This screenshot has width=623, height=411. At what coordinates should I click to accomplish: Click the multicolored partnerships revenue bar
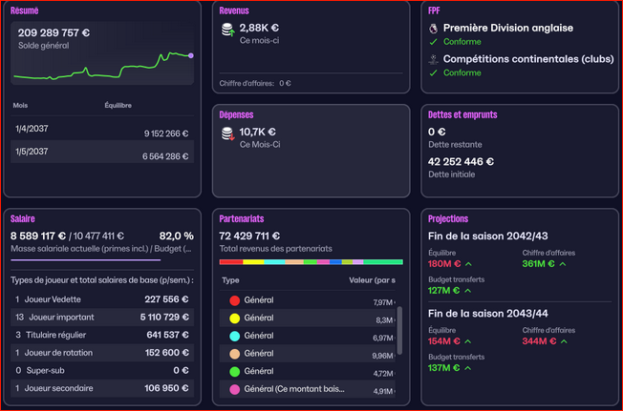(x=311, y=261)
